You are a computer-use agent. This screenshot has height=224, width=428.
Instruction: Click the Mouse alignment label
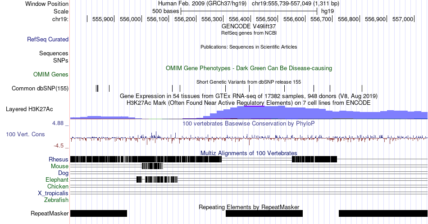pos(59,166)
